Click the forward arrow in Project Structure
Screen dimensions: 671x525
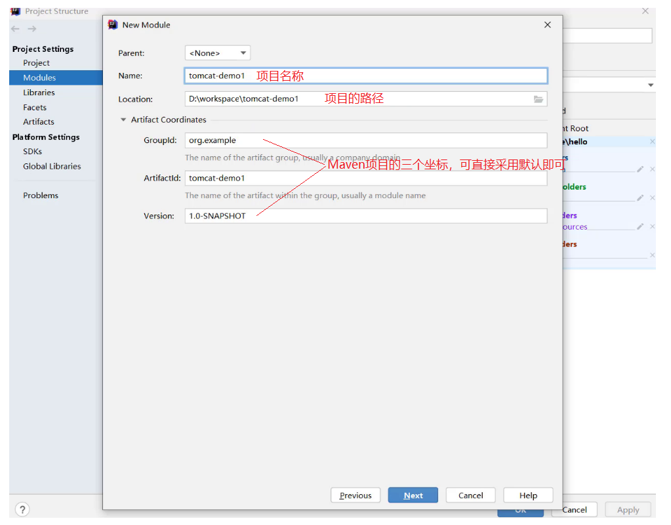(32, 29)
